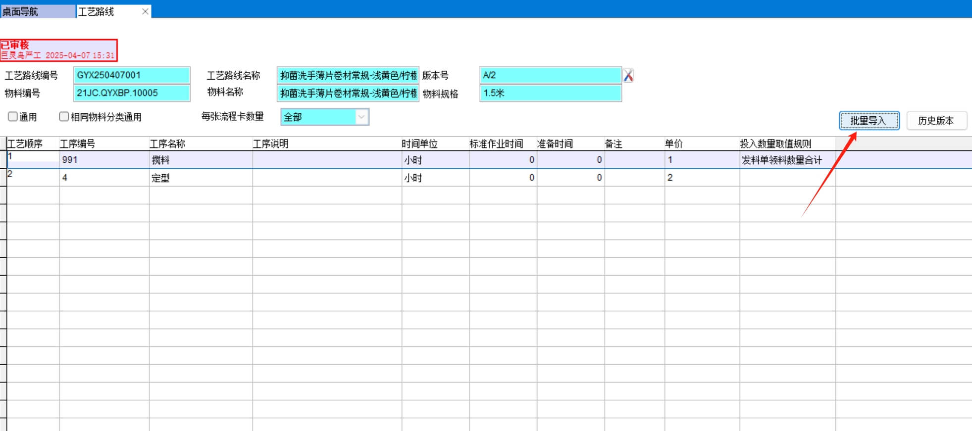Focus the 版本号 field showing A/2
Image resolution: width=972 pixels, height=431 pixels.
(x=550, y=75)
